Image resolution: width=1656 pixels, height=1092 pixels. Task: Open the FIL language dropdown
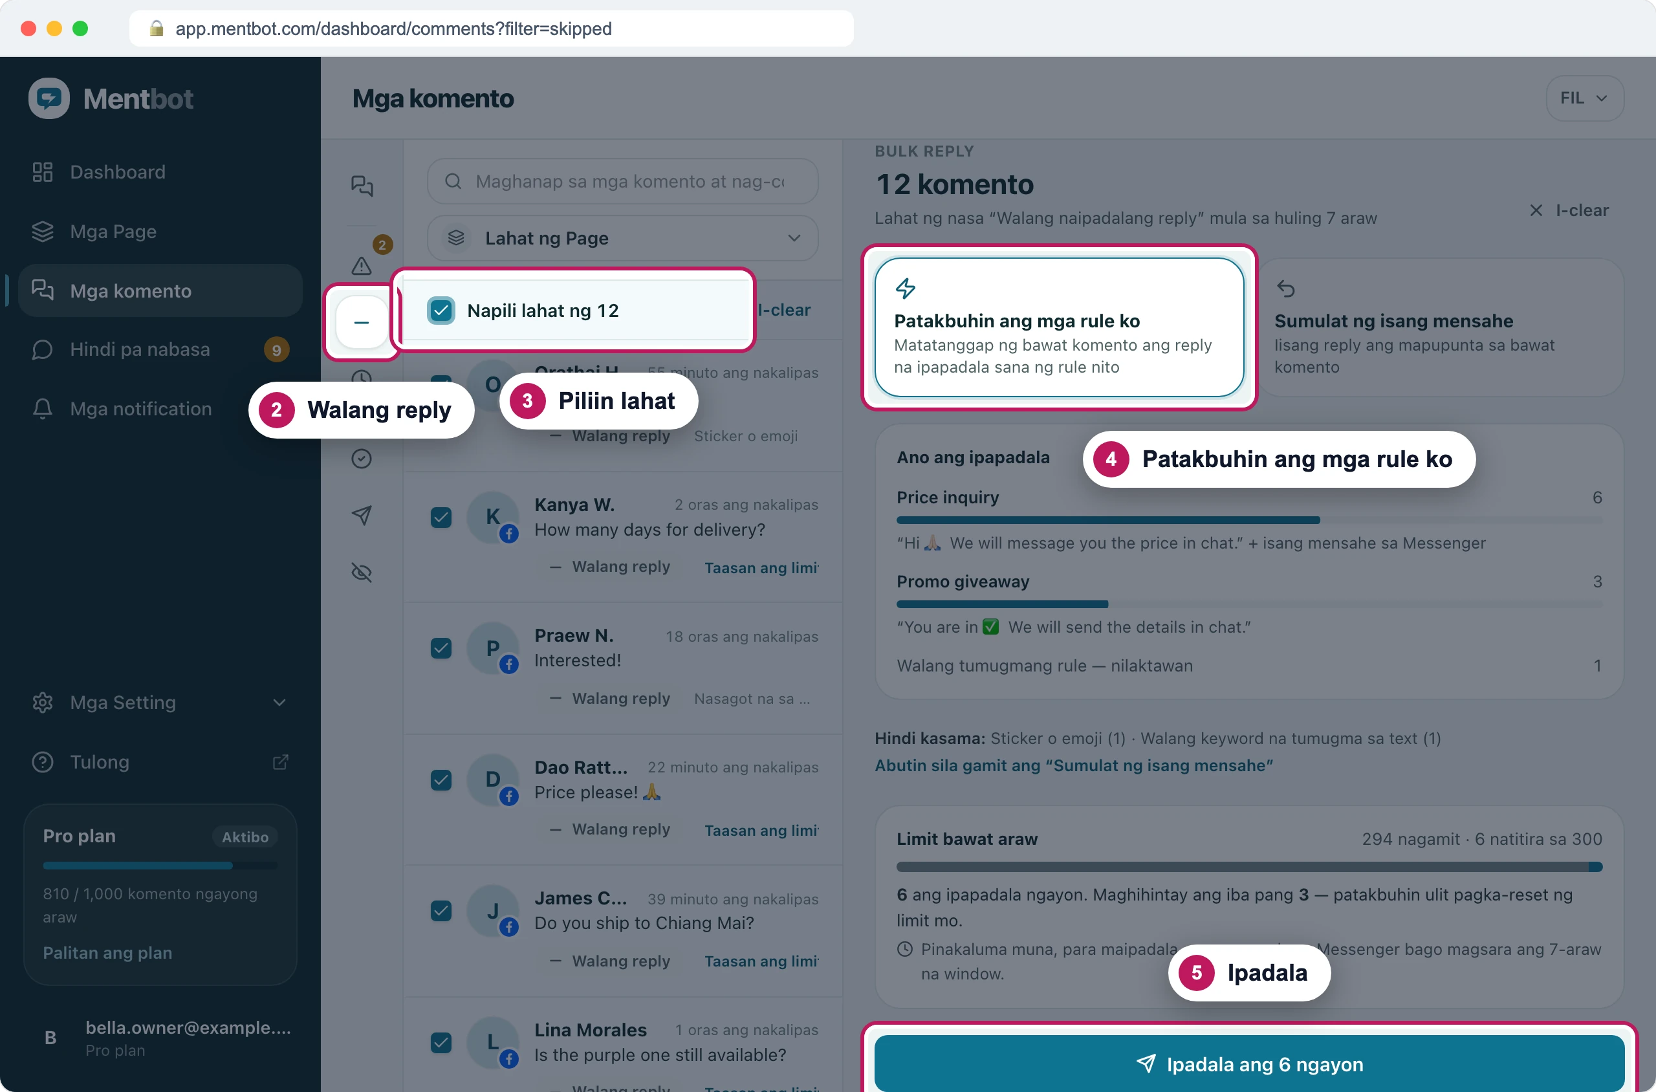[x=1584, y=98]
